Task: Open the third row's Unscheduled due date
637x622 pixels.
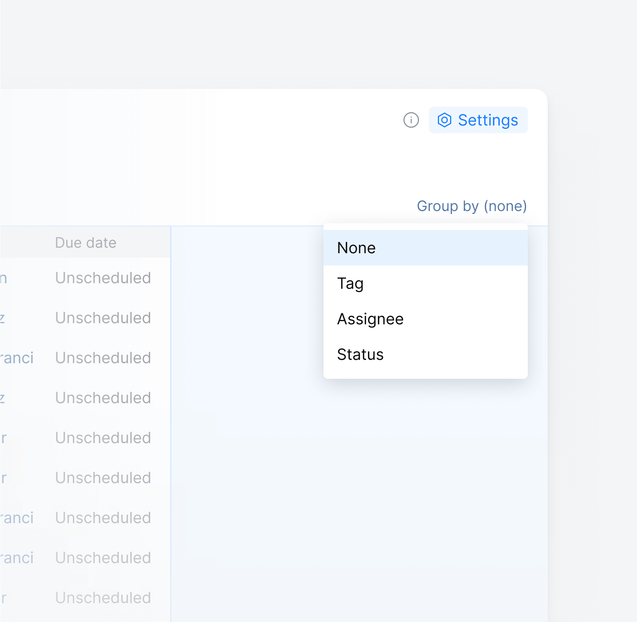Action: (103, 358)
